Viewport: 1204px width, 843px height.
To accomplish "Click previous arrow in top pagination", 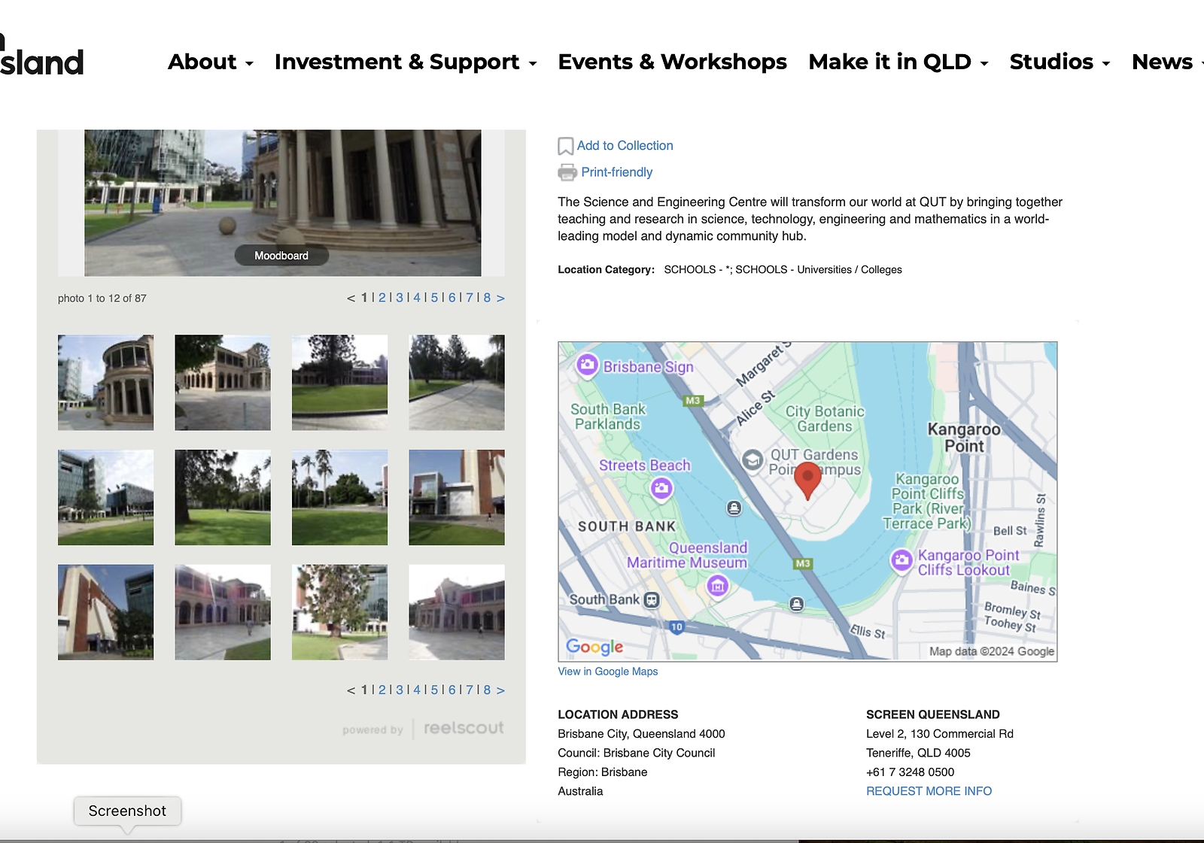I will (x=351, y=299).
